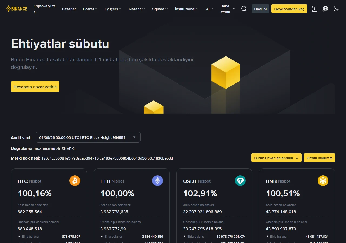Viewport: 346px width, 243px height.
Task: Expand the Fyuçers menu
Action: click(x=113, y=9)
